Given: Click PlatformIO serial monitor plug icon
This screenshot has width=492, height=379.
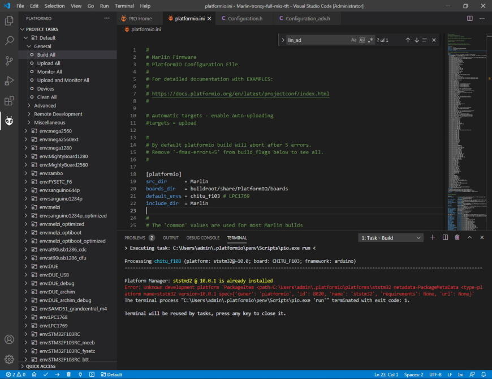Looking at the screenshot, I should 80,374.
